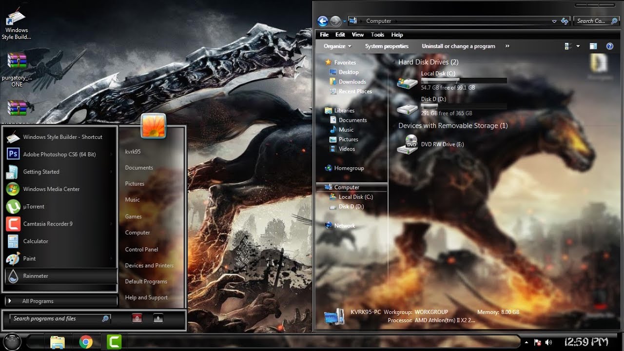Open Control Panel from Start menu
The height and width of the screenshot is (351, 624).
pyautogui.click(x=141, y=250)
